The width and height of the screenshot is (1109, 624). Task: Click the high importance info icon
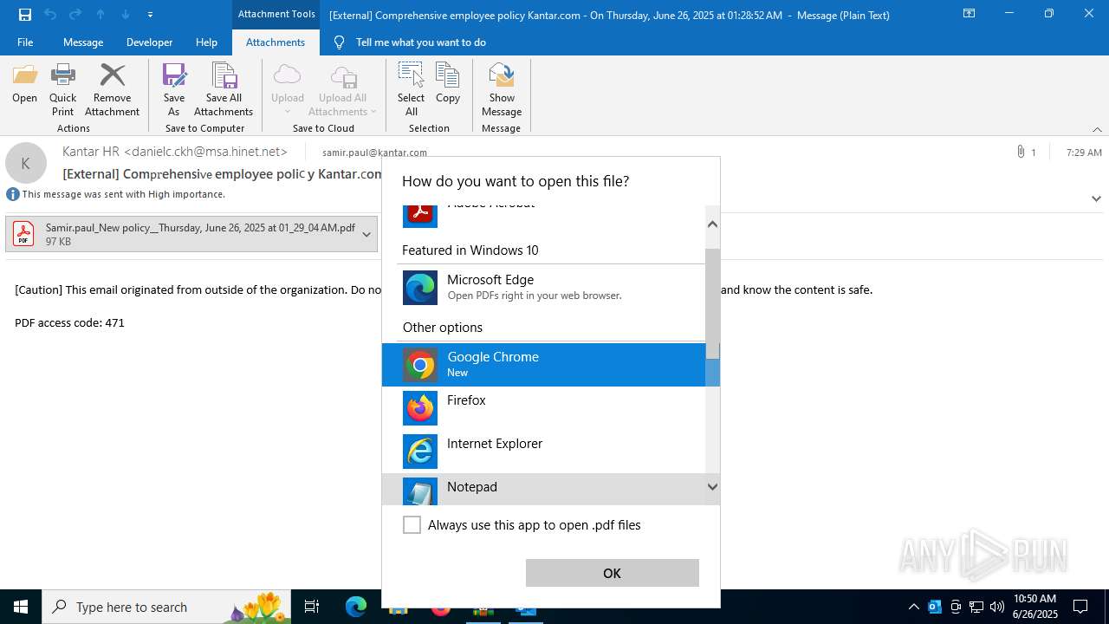[13, 194]
